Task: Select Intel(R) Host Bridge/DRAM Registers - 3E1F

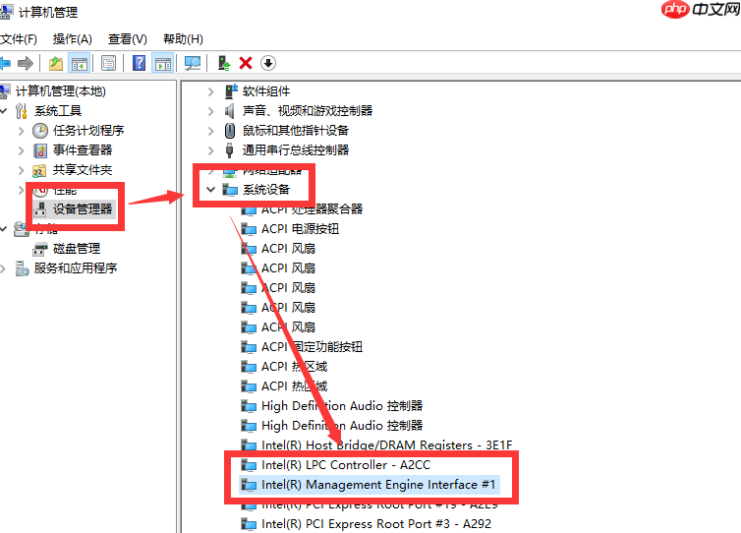Action: (x=386, y=445)
